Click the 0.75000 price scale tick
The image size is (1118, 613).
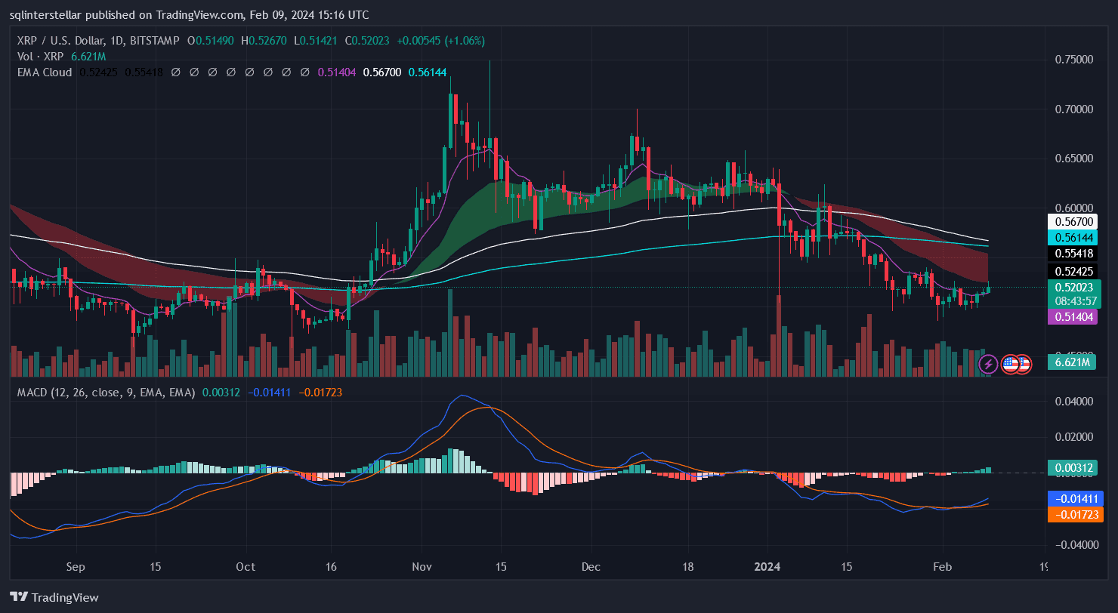coord(1073,60)
